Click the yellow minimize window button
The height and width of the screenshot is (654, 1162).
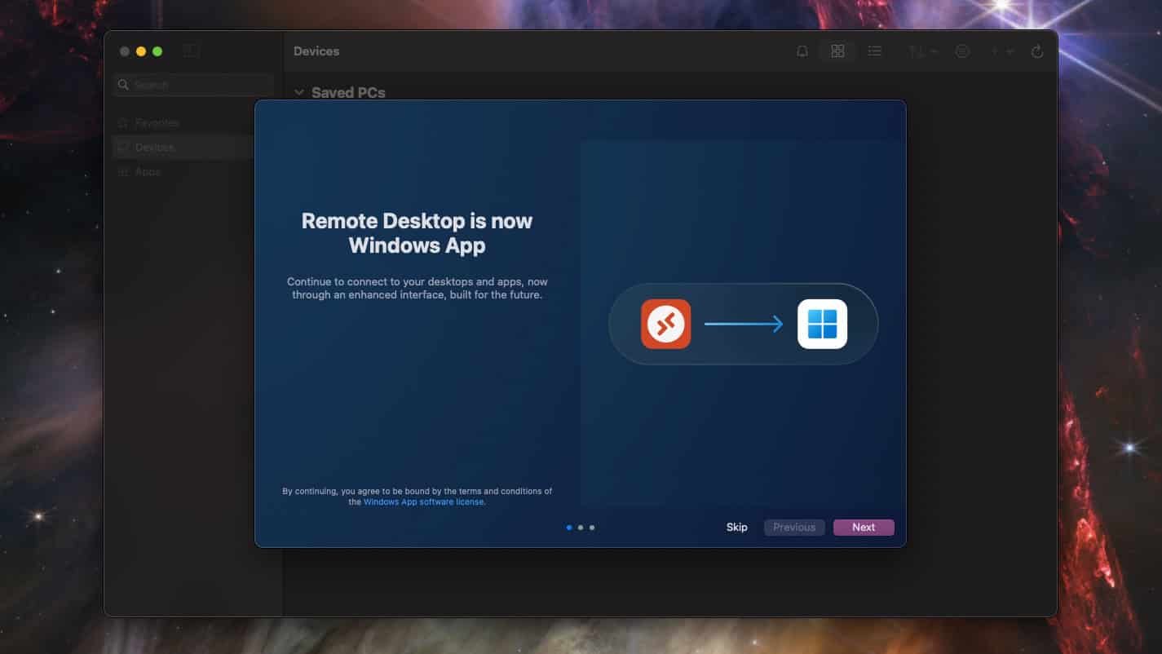[x=141, y=51]
